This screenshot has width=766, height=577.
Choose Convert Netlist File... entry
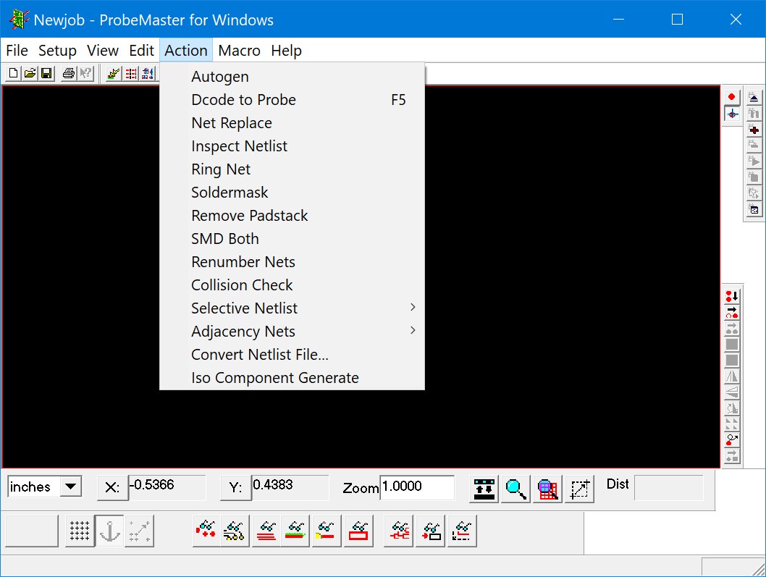(x=292, y=354)
